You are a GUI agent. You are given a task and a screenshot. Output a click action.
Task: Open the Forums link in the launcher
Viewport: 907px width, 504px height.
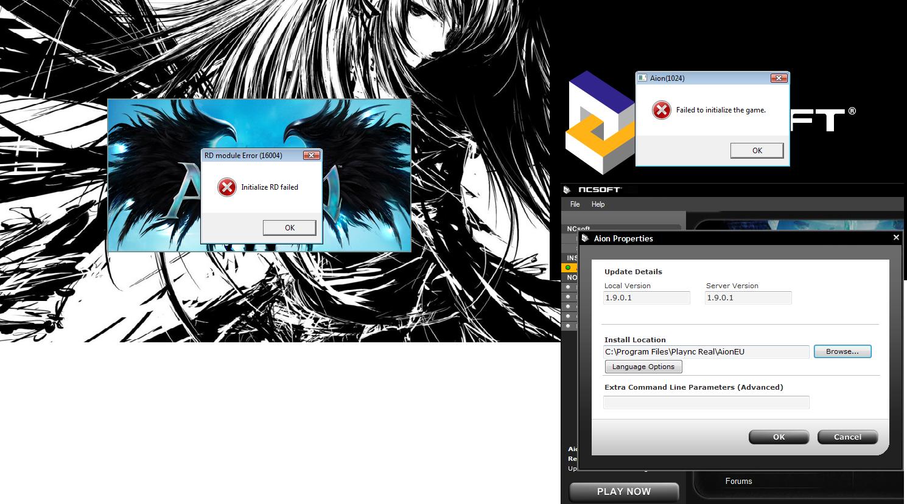(738, 481)
